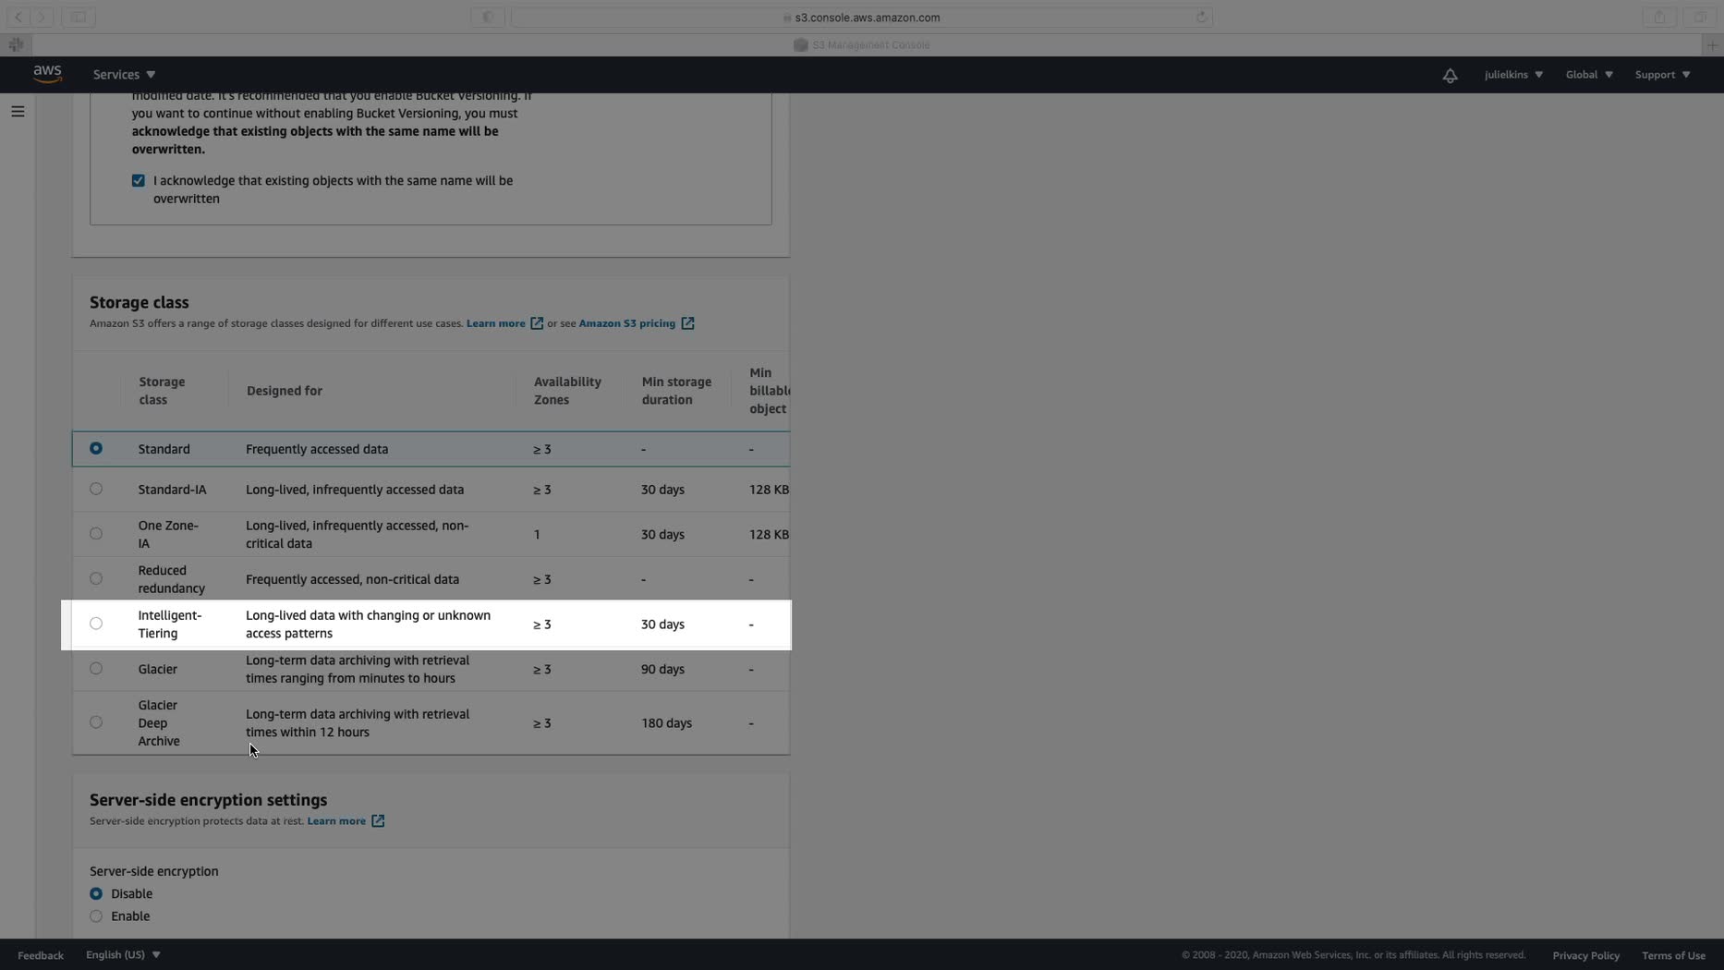Click the AWS logo in the navigation bar
Screen dimensions: 1724x970
pyautogui.click(x=47, y=74)
